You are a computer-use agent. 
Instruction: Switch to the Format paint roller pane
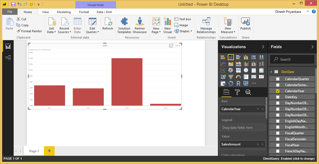(237, 92)
